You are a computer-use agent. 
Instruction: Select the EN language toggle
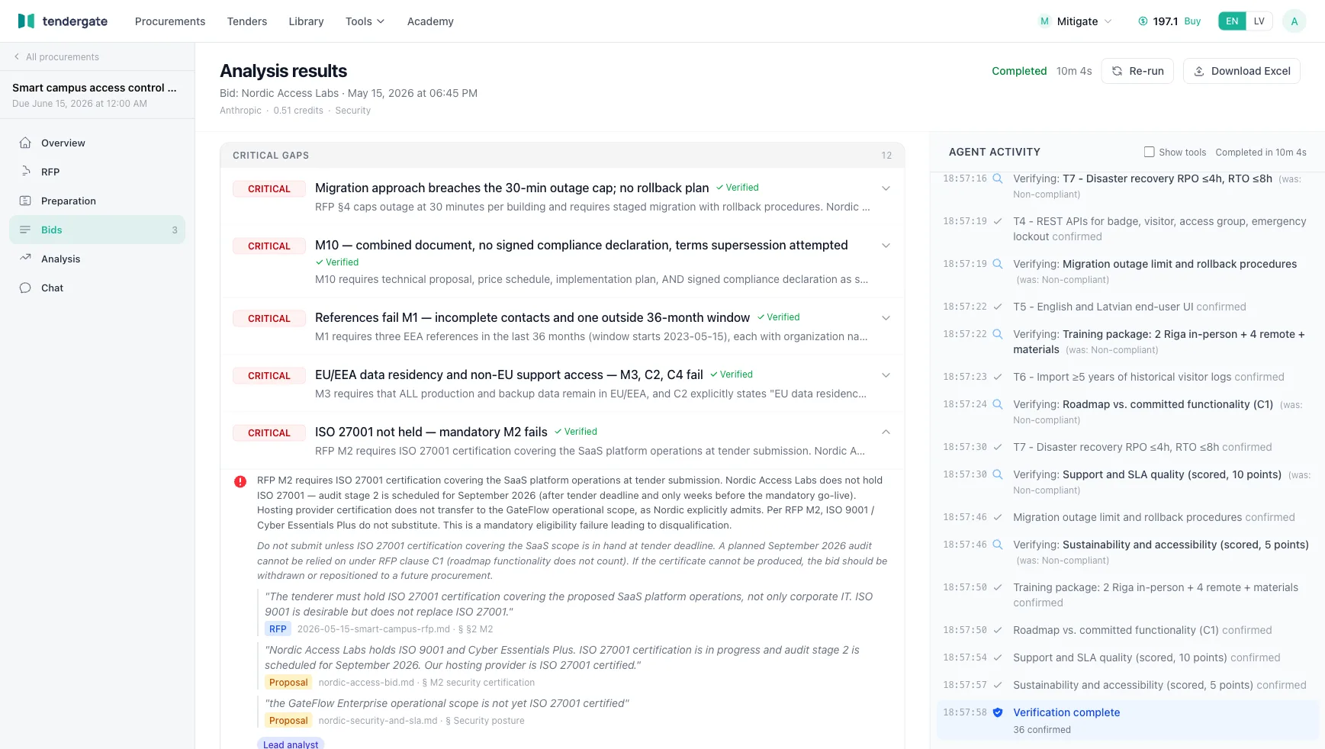1232,21
